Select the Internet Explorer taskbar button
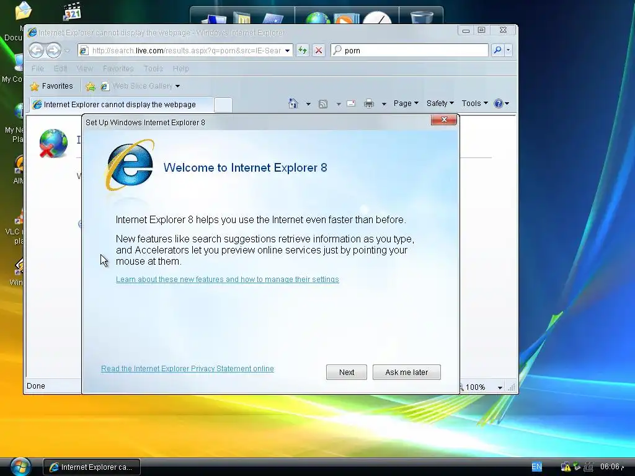 (92, 467)
